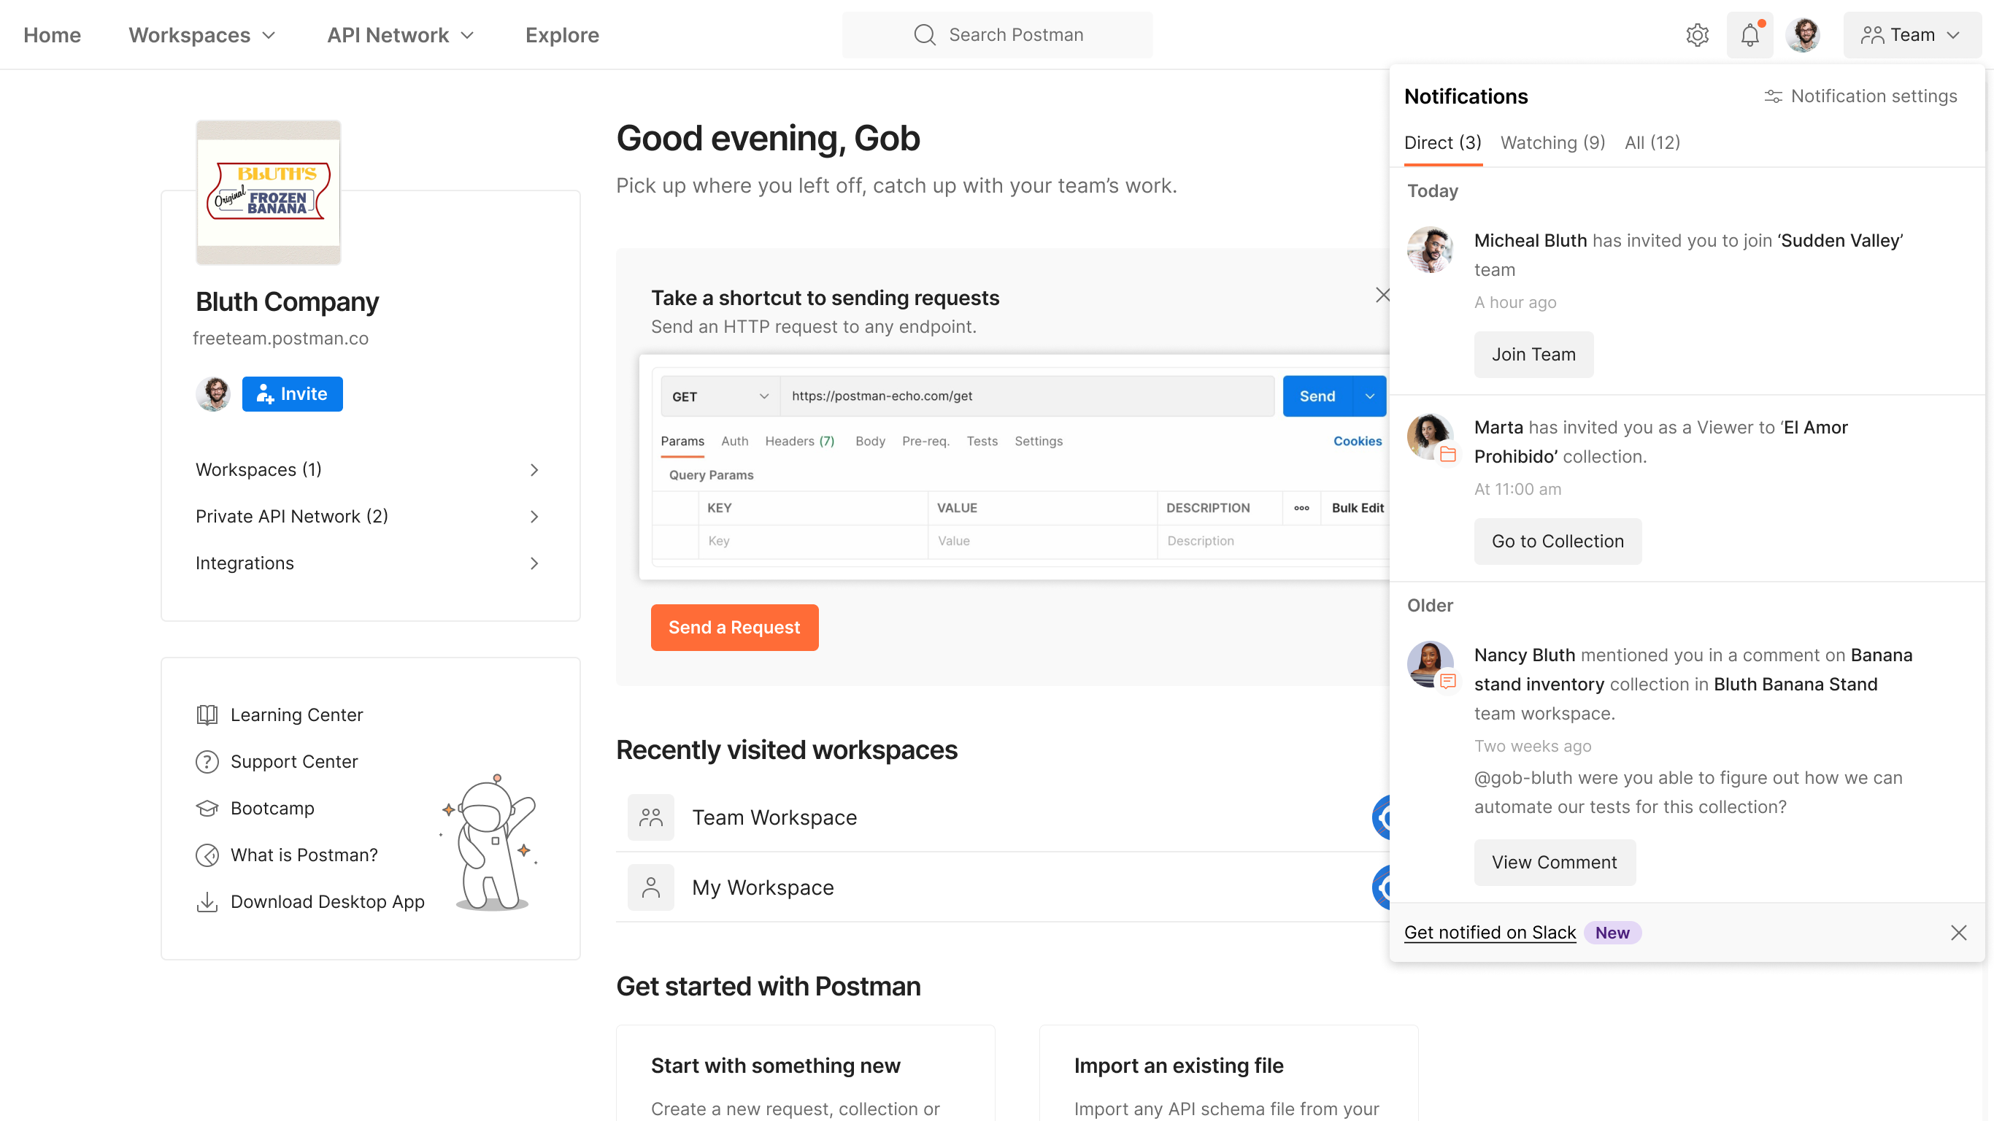Click the Join Team button

1533,355
